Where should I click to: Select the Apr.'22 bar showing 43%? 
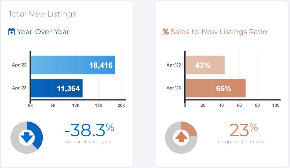point(205,65)
